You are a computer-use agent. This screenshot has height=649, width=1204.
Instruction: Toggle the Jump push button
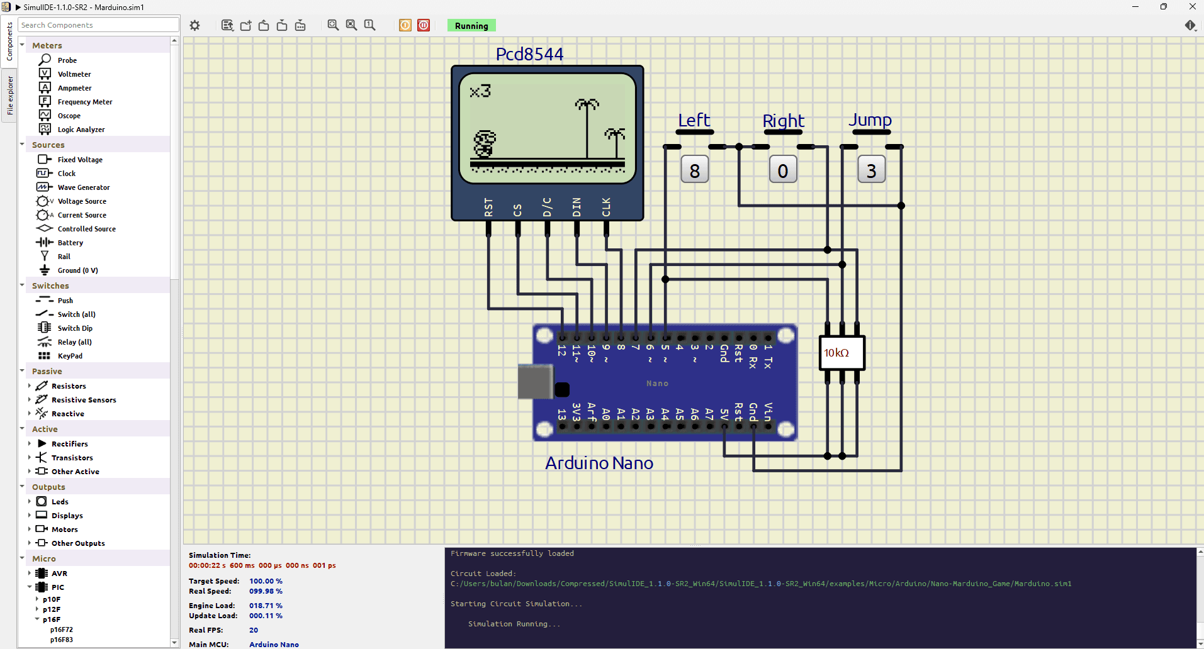[872, 132]
